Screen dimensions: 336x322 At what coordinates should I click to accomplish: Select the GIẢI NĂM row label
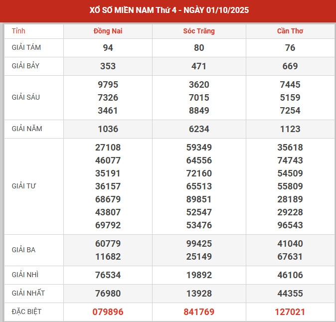pyautogui.click(x=27, y=129)
